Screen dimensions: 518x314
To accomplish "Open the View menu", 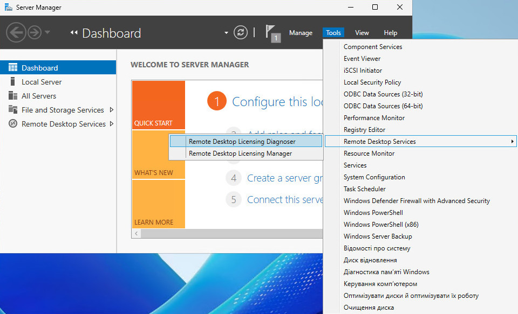I will coord(362,33).
